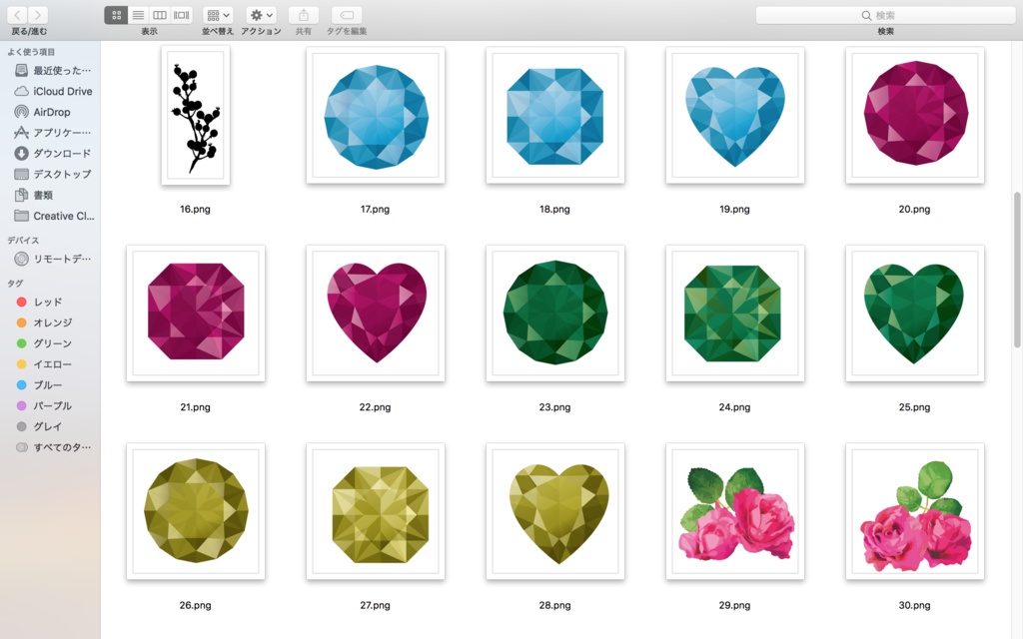Click the file name 23.png
Viewport: 1023px width, 639px height.
pyautogui.click(x=554, y=407)
